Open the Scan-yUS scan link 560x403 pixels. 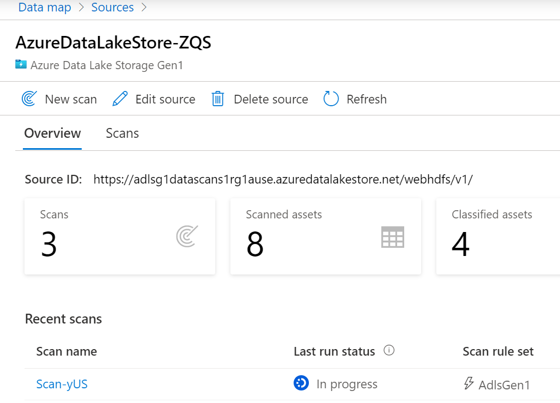tap(62, 384)
